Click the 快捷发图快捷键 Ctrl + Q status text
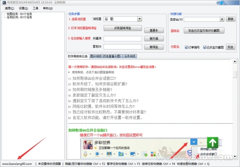240x167 pixels. [x=193, y=164]
